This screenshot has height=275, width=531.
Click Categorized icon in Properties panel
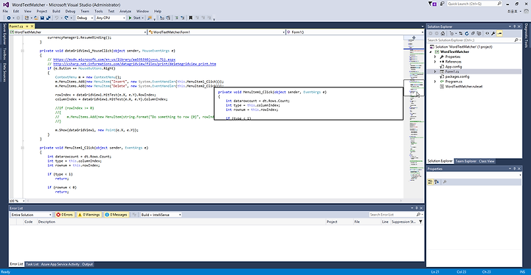[430, 182]
